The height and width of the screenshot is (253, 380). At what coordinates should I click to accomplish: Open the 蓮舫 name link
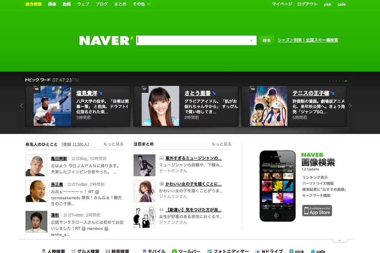pyautogui.click(x=55, y=215)
